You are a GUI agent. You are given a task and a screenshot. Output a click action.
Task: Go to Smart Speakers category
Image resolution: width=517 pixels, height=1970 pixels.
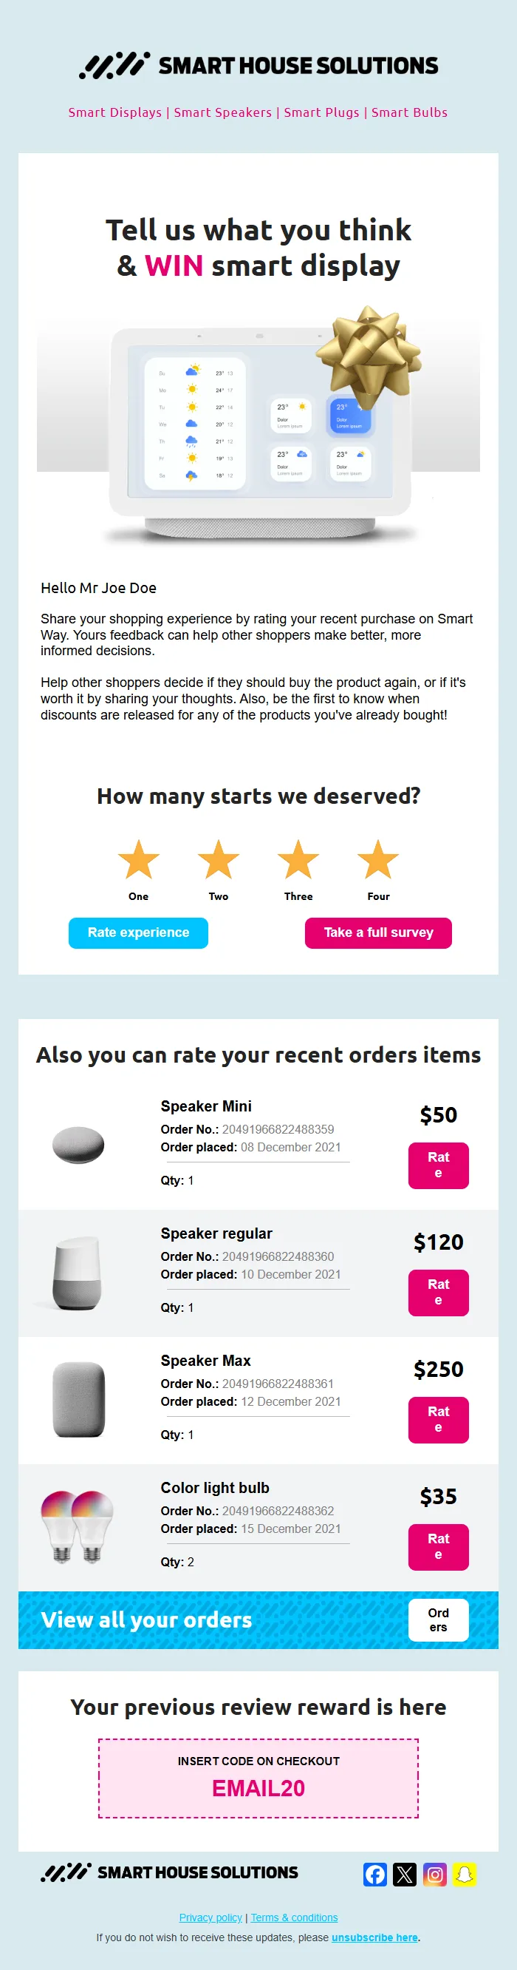pos(222,112)
